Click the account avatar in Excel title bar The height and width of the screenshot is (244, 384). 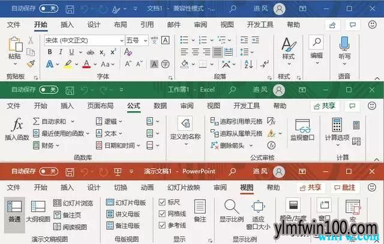tap(279, 90)
